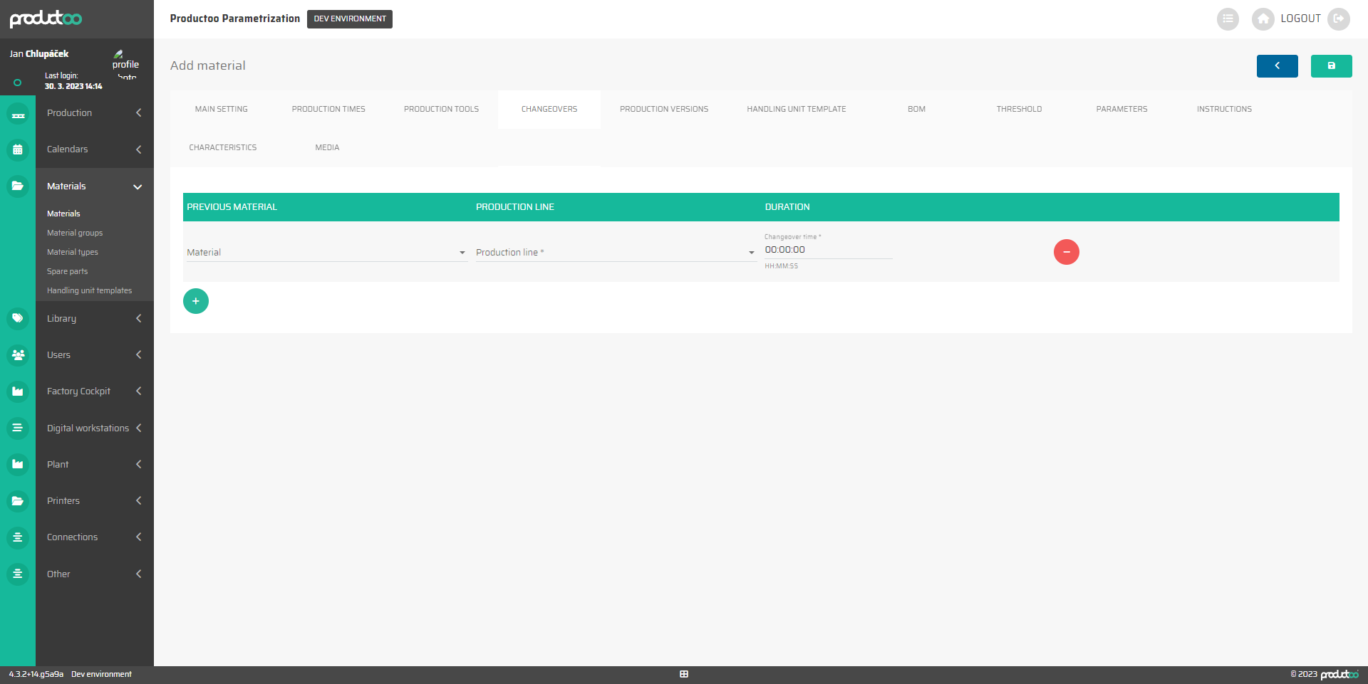Expand the Production sidebar section

coord(94,113)
